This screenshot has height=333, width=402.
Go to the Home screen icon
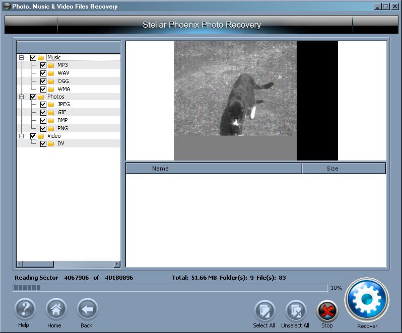(x=55, y=309)
